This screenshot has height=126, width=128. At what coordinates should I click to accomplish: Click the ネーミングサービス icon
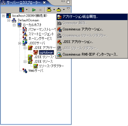tap(25, 39)
